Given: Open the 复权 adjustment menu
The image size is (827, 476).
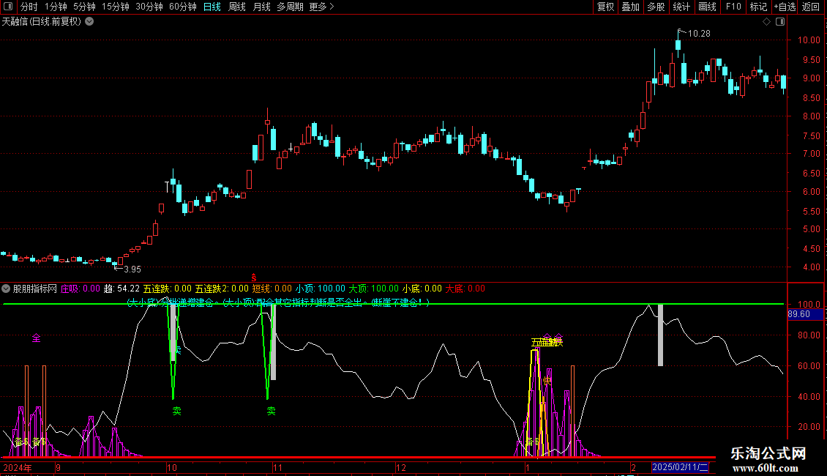Looking at the screenshot, I should click(605, 7).
